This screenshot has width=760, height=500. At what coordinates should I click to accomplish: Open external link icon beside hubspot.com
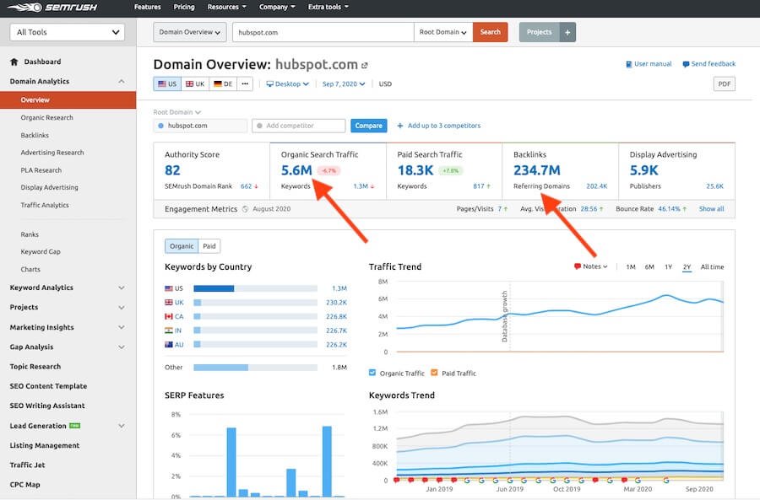point(365,65)
